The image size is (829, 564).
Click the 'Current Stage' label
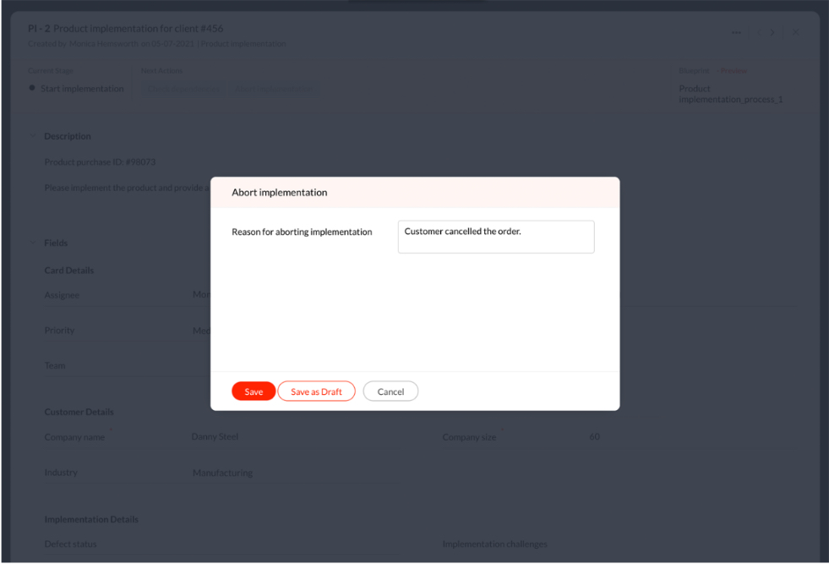coord(51,71)
